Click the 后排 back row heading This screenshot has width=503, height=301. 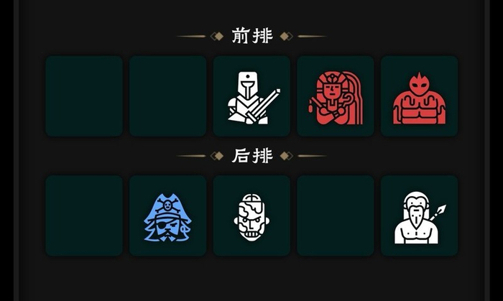[252, 155]
